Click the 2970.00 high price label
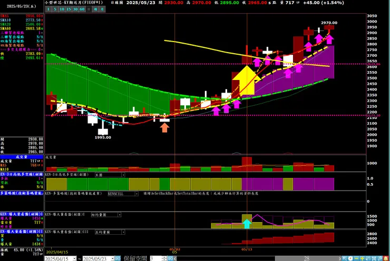The width and height of the screenshot is (390, 261). 329,23
